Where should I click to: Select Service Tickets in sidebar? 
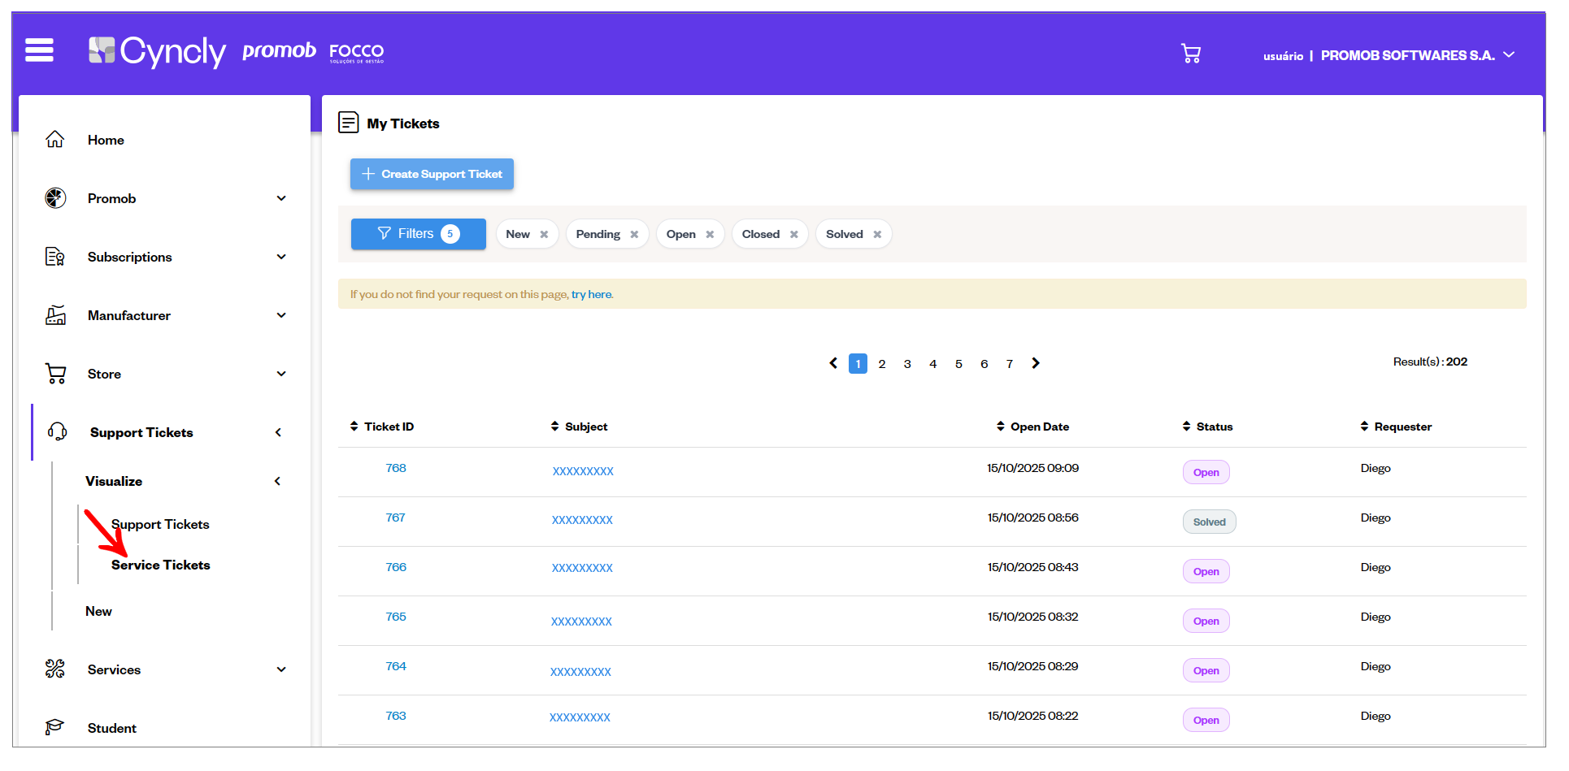tap(160, 565)
